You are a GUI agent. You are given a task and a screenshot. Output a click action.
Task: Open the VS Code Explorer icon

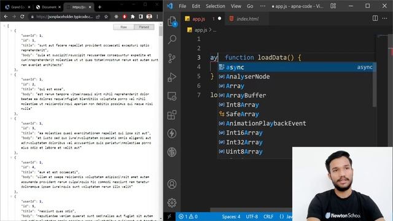coord(172,21)
